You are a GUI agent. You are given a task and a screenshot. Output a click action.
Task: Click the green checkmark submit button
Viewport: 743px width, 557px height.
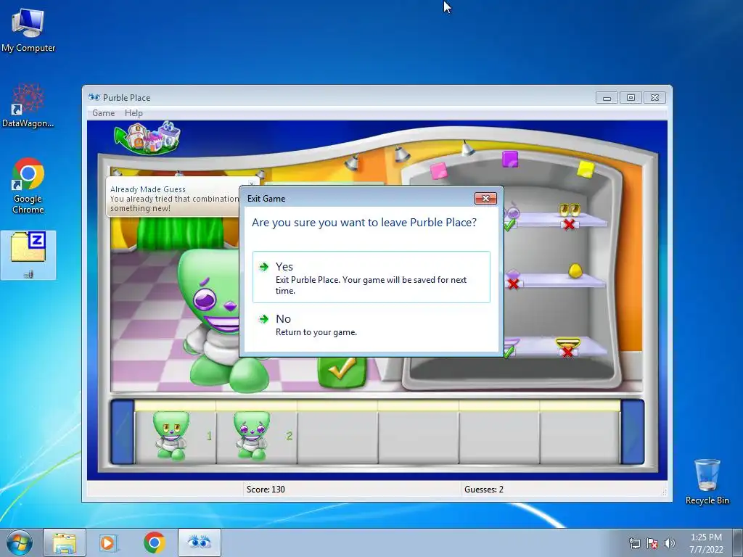[342, 372]
